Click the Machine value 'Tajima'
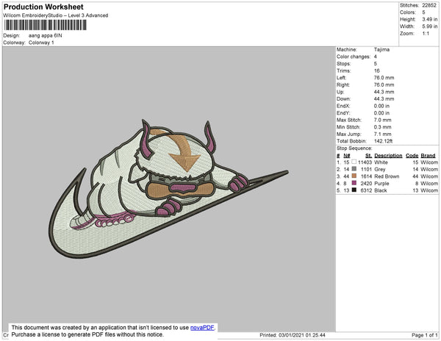This screenshot has width=441, height=341. 381,49
